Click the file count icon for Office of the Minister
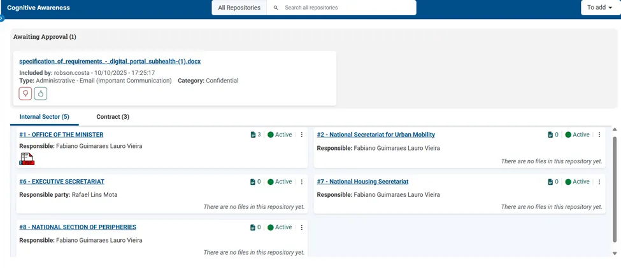Image resolution: width=621 pixels, height=268 pixels. (x=253, y=135)
